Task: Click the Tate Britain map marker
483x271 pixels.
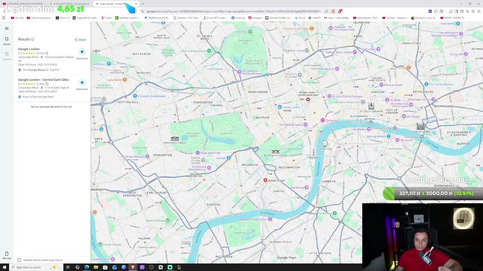Action: click(306, 187)
